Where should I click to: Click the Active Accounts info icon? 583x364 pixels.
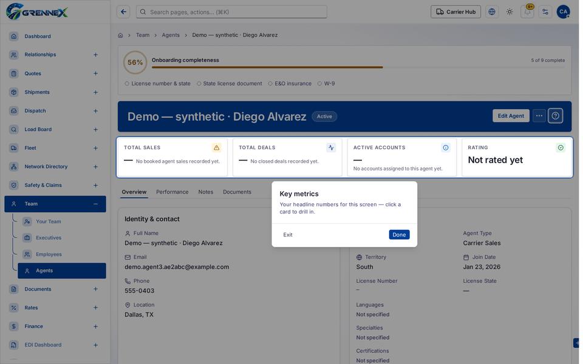click(x=445, y=148)
